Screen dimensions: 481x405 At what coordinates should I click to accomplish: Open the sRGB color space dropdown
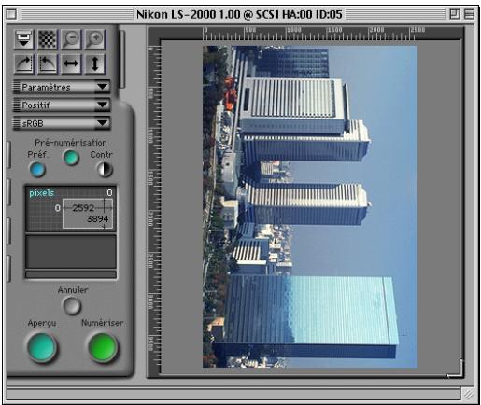coord(62,123)
